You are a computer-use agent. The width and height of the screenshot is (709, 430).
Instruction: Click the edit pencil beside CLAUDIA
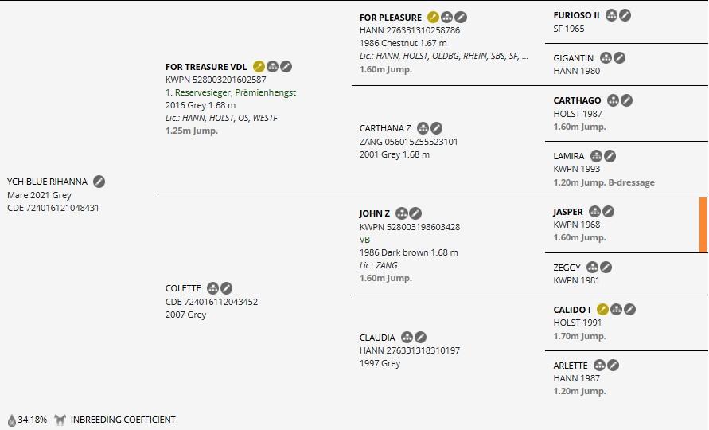pos(420,337)
